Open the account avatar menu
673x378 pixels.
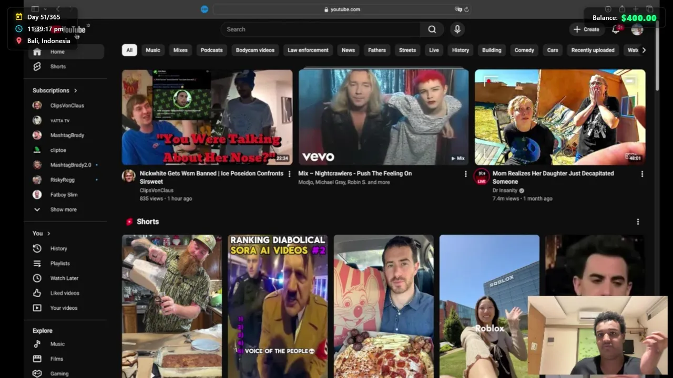pyautogui.click(x=637, y=29)
